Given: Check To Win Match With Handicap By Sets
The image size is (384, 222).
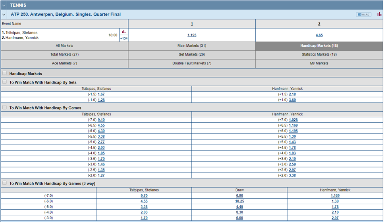Looking at the screenshot, I should tap(4, 82).
